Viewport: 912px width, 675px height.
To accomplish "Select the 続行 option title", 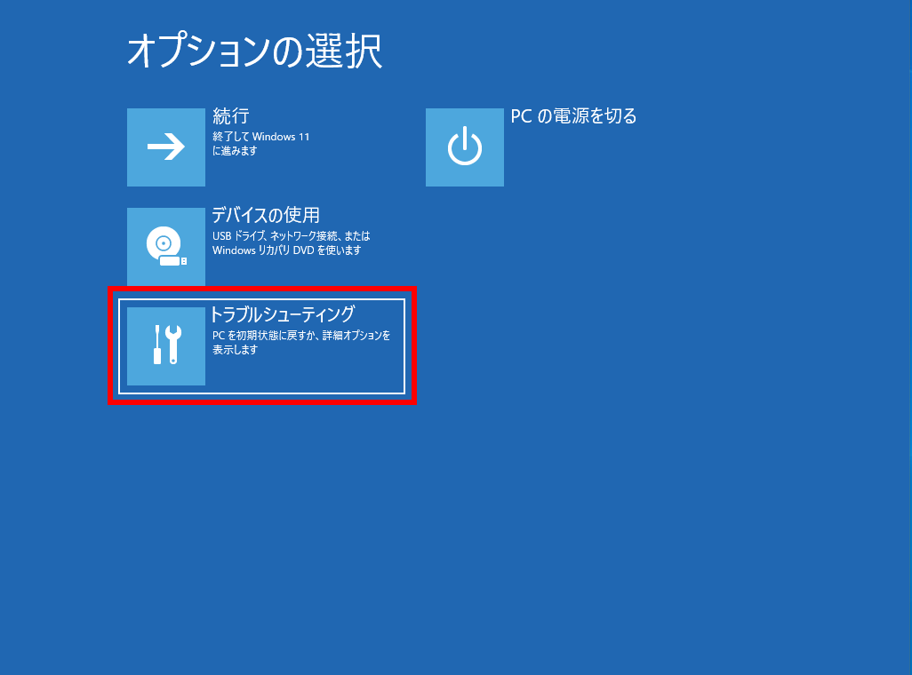I will point(231,116).
